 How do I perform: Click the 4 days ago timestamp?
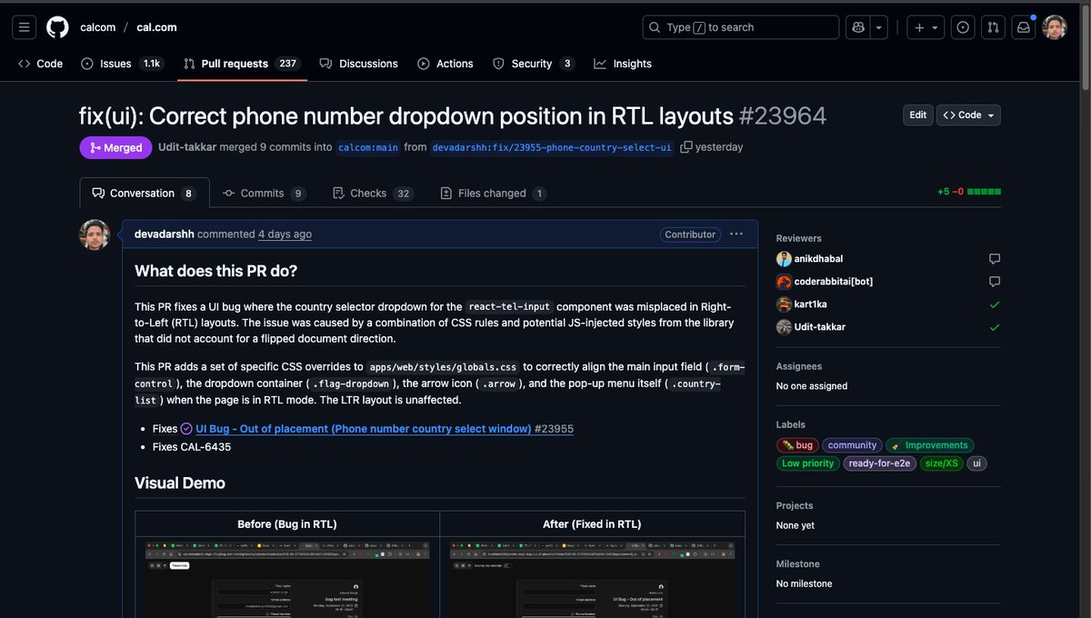click(285, 234)
